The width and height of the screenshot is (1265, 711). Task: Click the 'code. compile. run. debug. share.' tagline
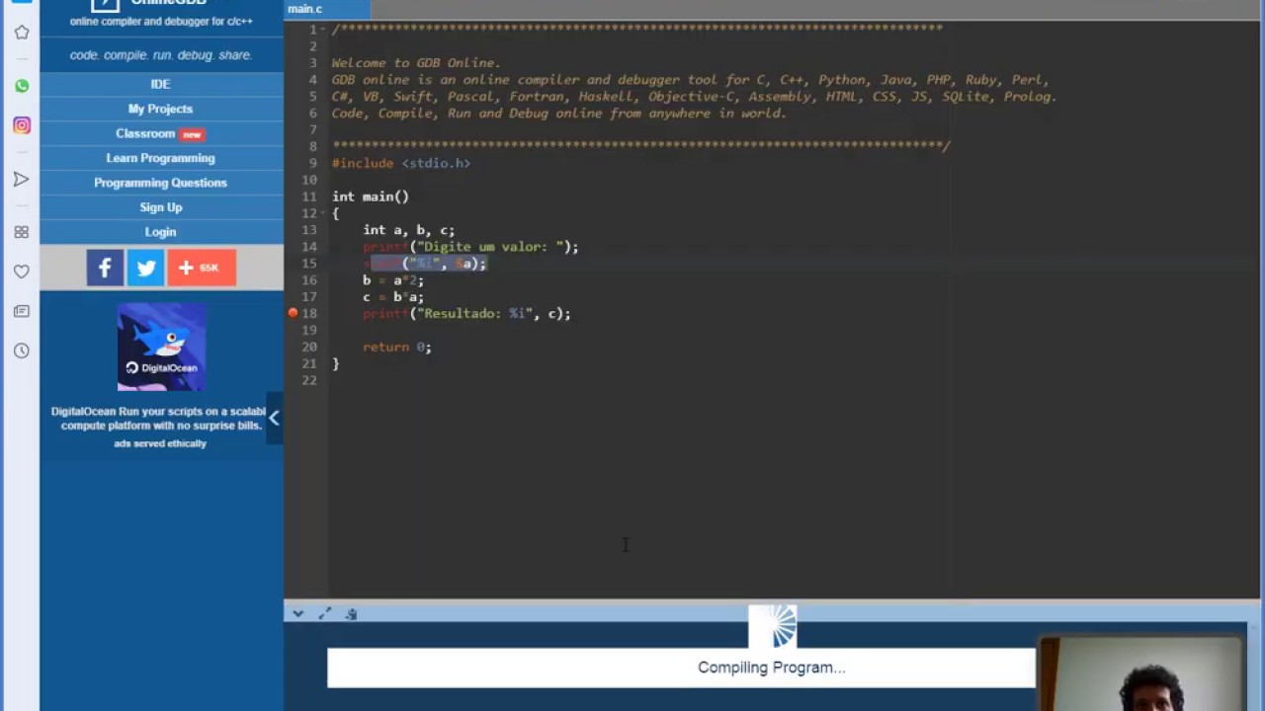pyautogui.click(x=161, y=55)
